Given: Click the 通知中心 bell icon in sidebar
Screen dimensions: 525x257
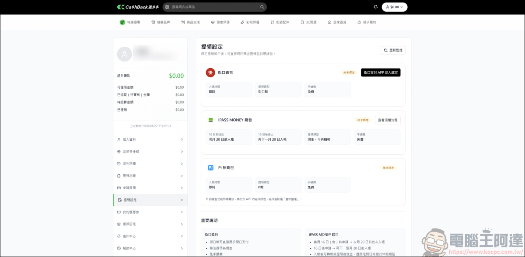Looking at the screenshot, I should (x=119, y=236).
